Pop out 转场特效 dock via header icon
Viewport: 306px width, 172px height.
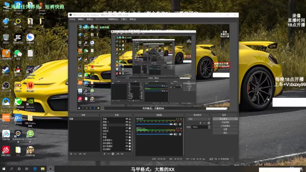pos(210,115)
